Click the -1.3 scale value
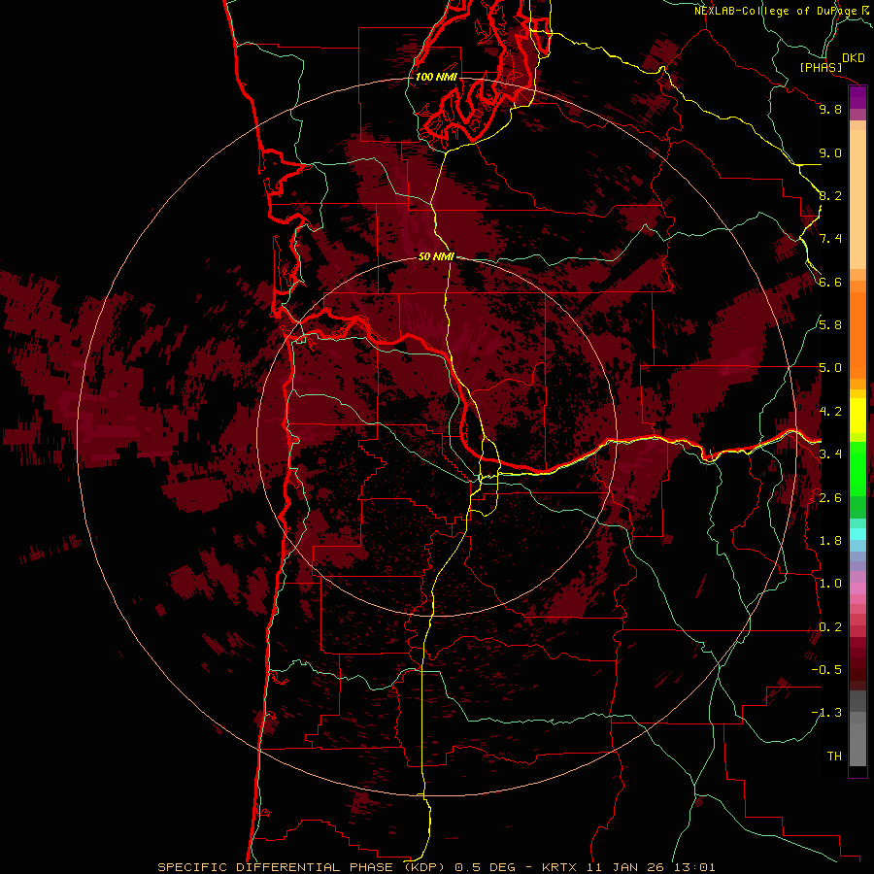 pyautogui.click(x=826, y=713)
